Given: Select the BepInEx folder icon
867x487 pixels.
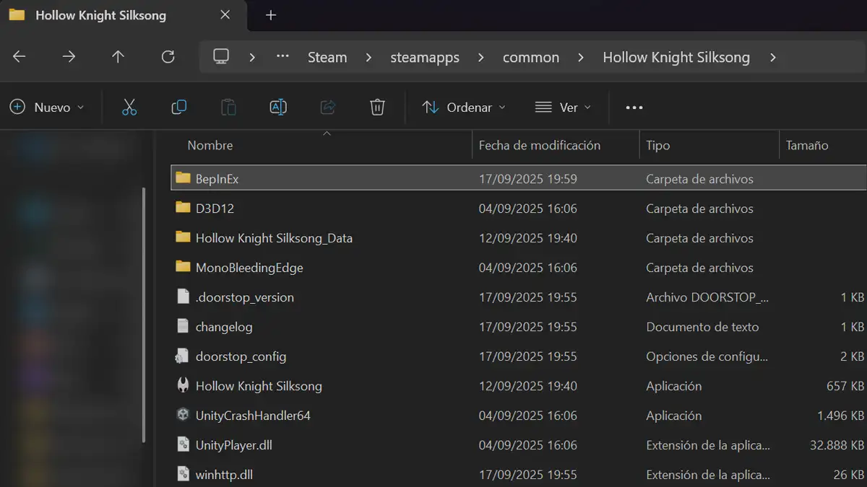Looking at the screenshot, I should pos(183,177).
